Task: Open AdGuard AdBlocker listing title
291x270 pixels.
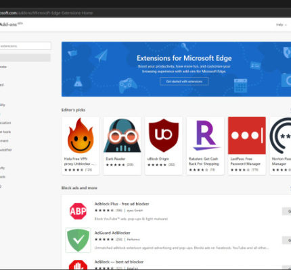Action: pyautogui.click(x=112, y=233)
